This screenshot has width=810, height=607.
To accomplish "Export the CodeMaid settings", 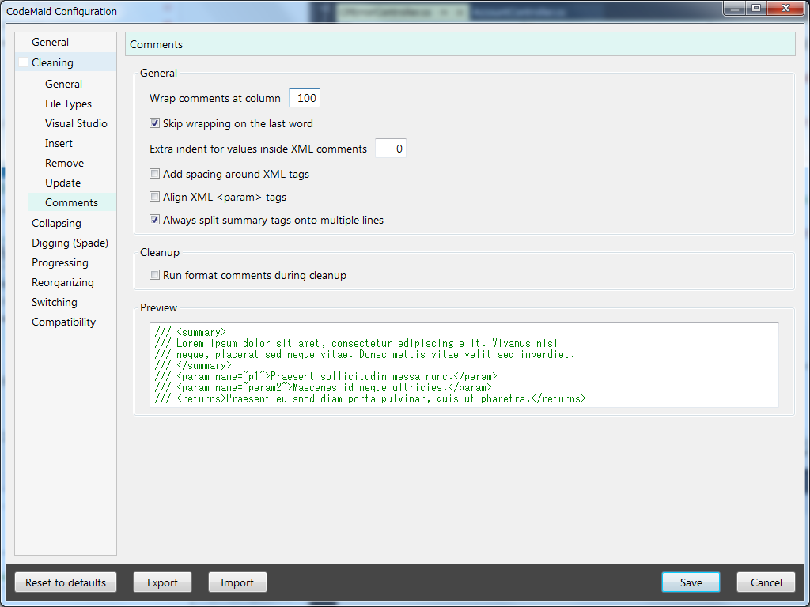I will (x=162, y=582).
